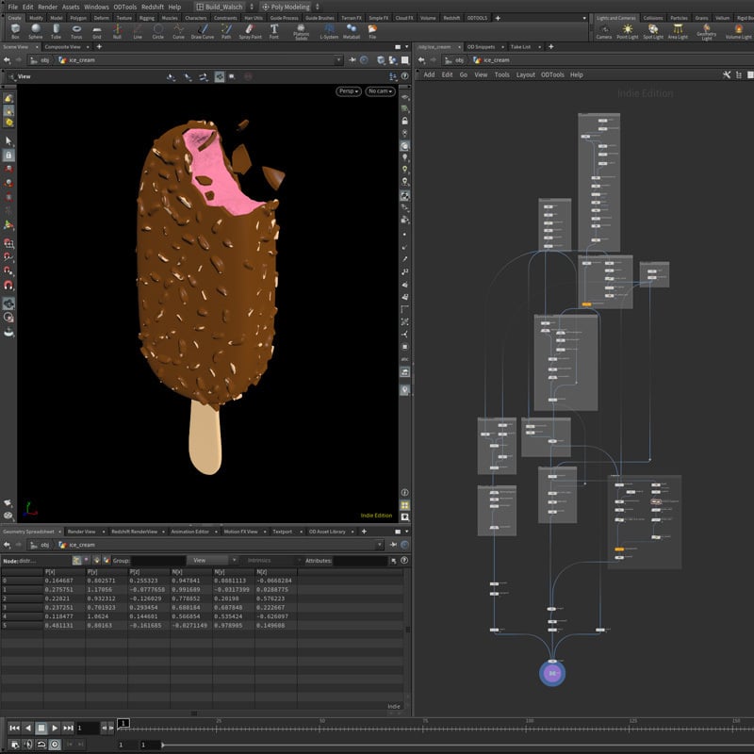The image size is (754, 754).
Task: Click the timeline range slider handle
Action: click(162, 745)
